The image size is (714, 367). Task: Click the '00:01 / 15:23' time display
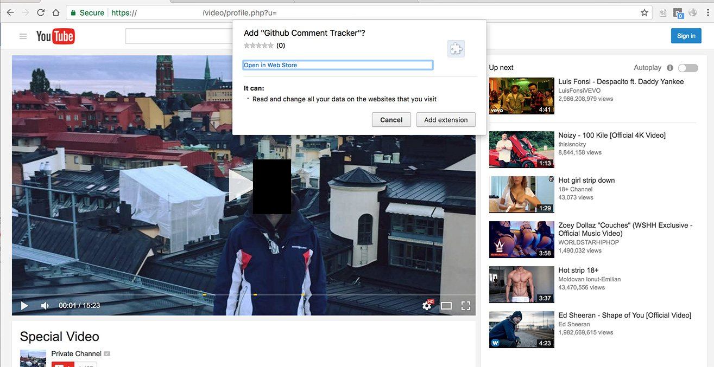pos(79,306)
